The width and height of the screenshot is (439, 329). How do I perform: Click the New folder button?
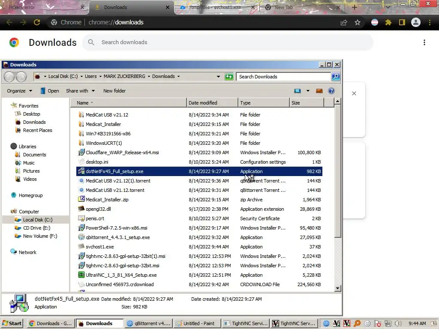(114, 91)
